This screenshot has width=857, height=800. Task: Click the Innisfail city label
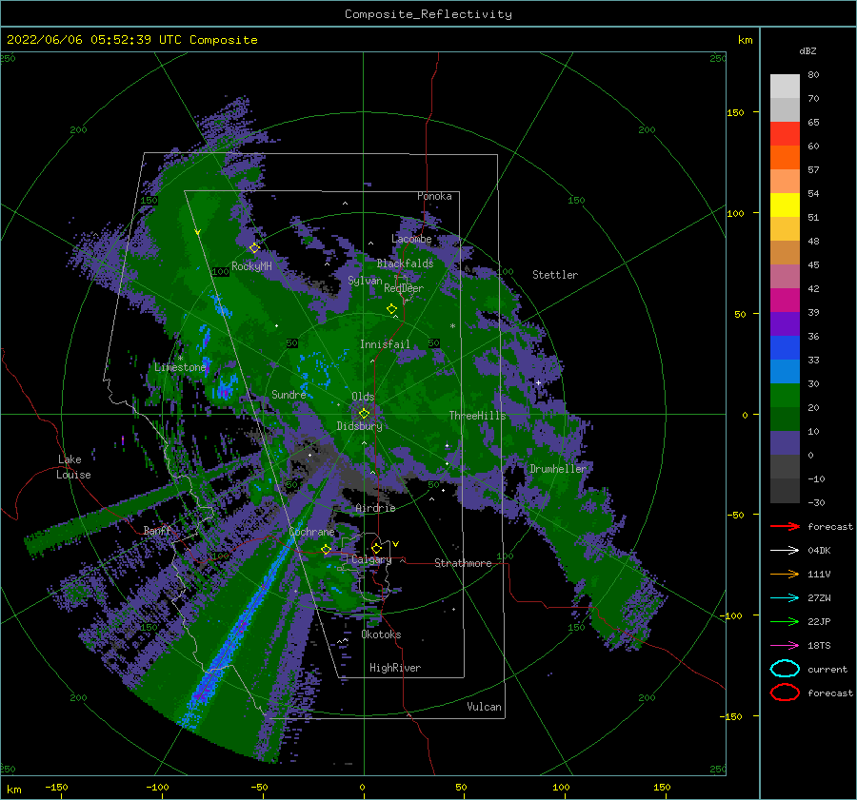point(385,344)
